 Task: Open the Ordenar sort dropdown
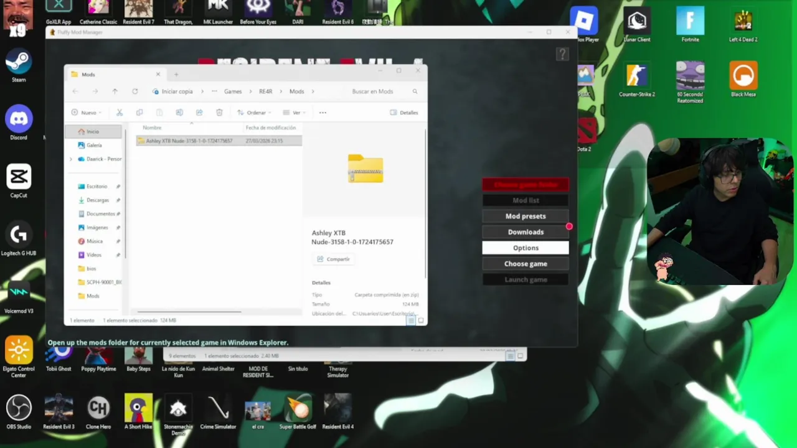254,113
